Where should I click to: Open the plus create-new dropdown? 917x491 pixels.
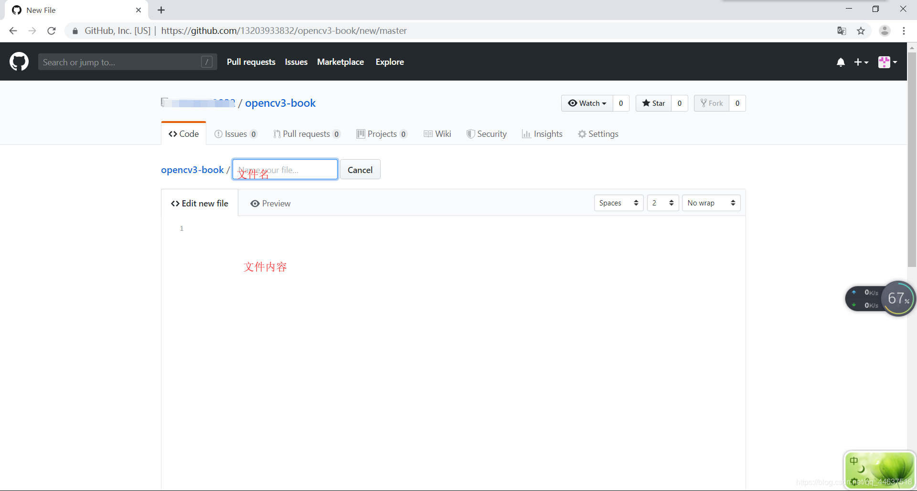coord(861,62)
